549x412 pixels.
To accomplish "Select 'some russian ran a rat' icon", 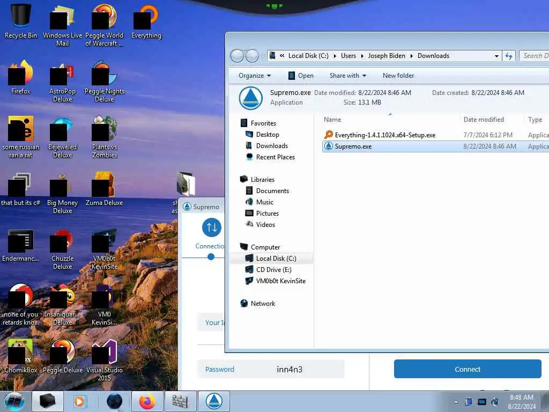I will point(21,137).
